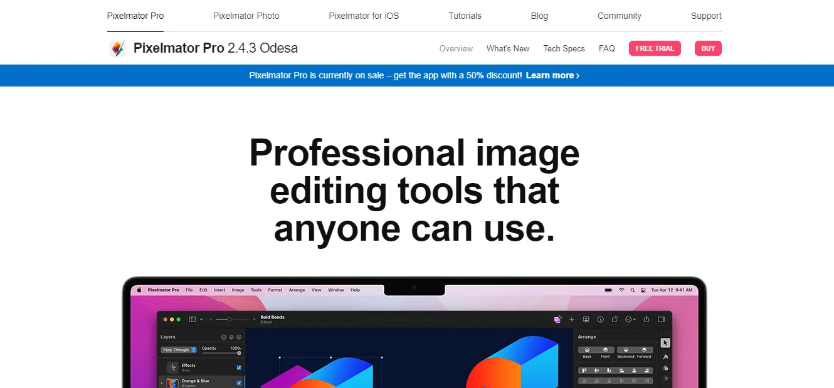Open Control Center icon in Mac menu bar
The image size is (834, 388).
point(643,290)
